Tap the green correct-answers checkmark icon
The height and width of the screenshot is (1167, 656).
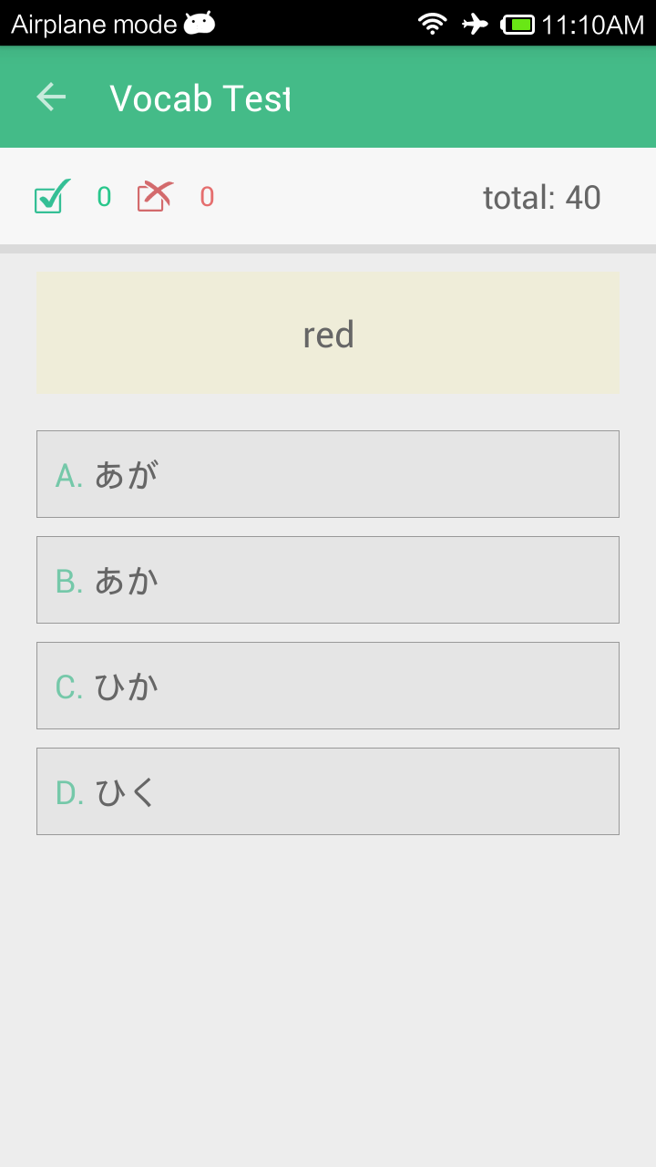(52, 196)
